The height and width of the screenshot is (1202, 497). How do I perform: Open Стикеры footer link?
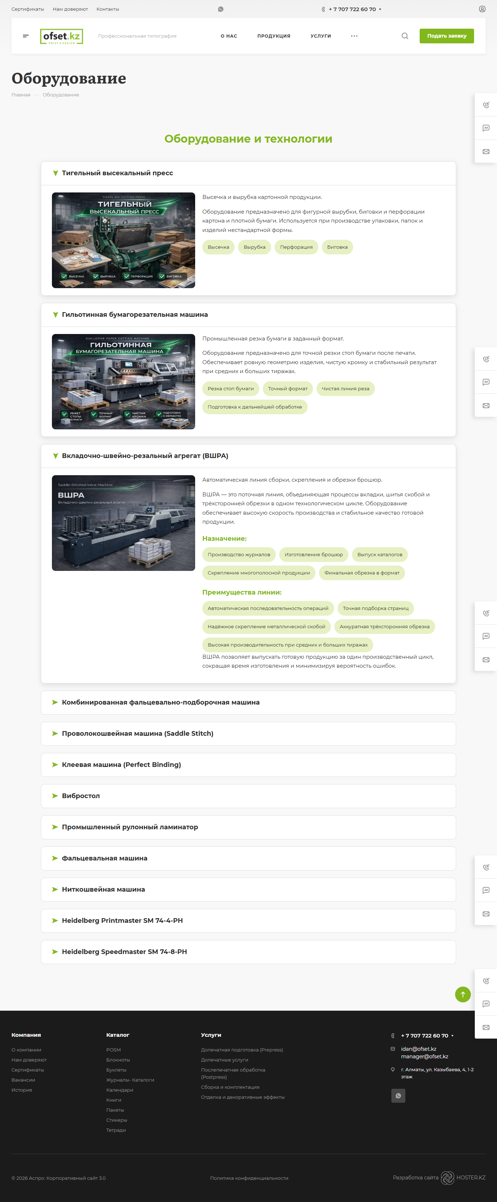click(117, 1120)
